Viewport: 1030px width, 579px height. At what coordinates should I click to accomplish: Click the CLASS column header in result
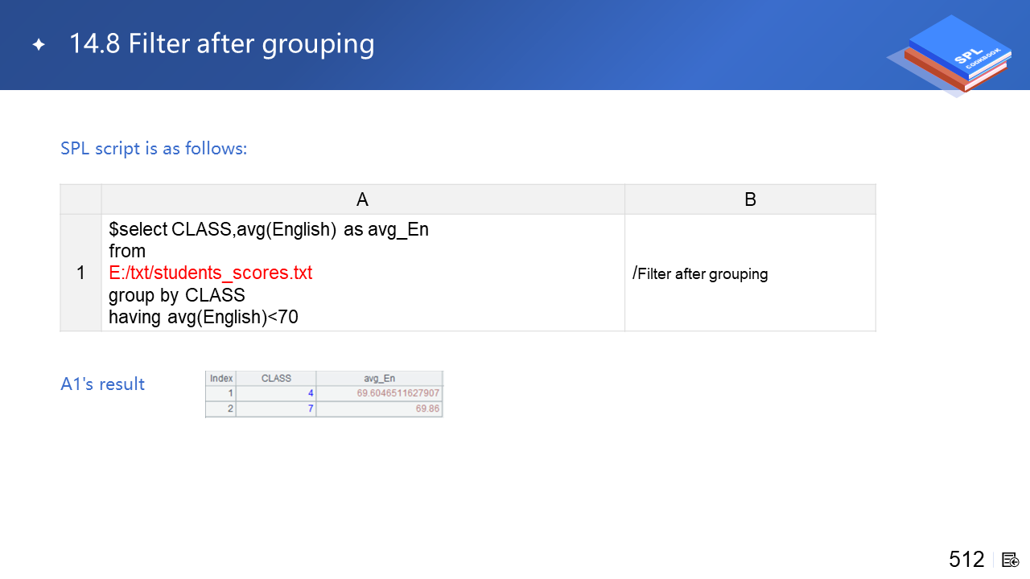tap(276, 378)
